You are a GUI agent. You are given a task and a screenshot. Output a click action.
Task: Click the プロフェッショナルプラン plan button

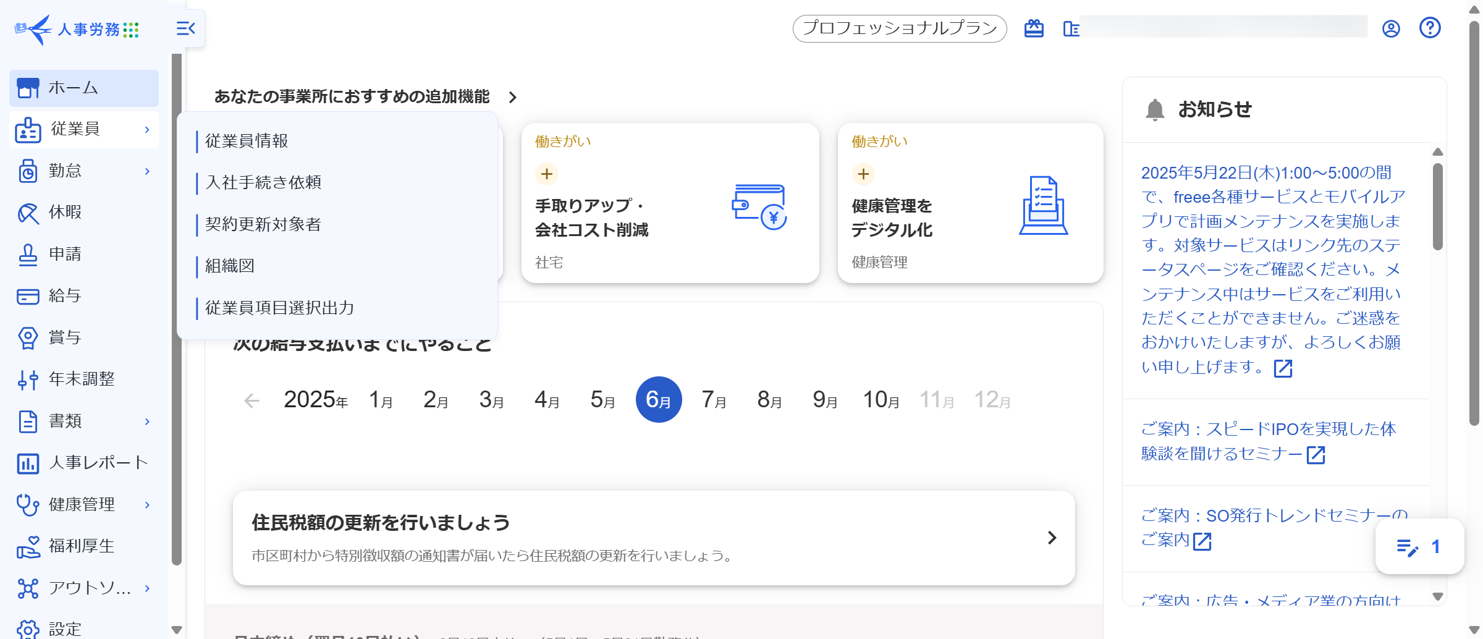pos(899,28)
